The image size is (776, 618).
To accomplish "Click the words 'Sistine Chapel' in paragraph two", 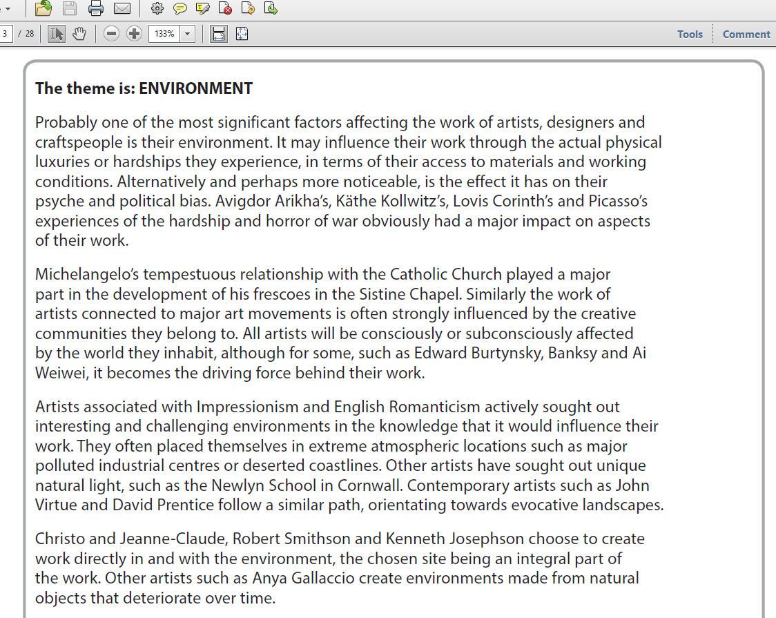I will tap(410, 294).
